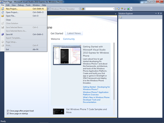Click the Start Debugging play arrow
Image resolution: width=164 pixels, height=123 pixels.
click(x=48, y=9)
